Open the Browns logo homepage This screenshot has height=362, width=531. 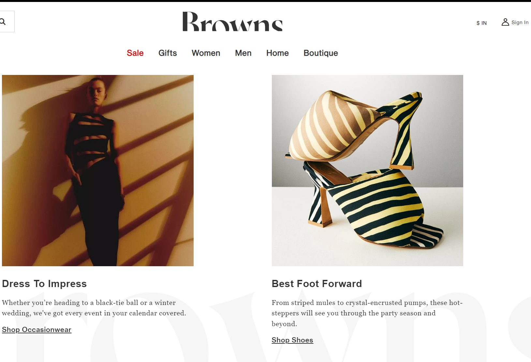pos(232,22)
